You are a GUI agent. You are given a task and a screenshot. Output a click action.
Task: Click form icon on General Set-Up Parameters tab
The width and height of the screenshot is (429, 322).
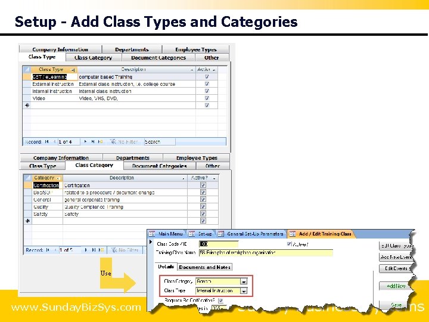tap(221, 234)
